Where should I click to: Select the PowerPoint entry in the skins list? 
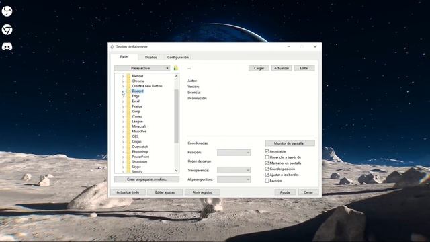coord(140,157)
